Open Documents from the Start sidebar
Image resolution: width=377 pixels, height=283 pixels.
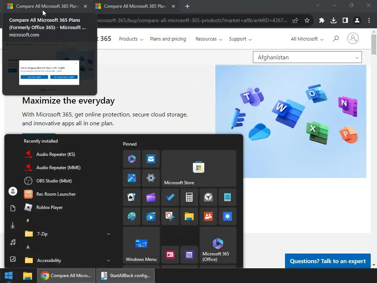coord(13,208)
